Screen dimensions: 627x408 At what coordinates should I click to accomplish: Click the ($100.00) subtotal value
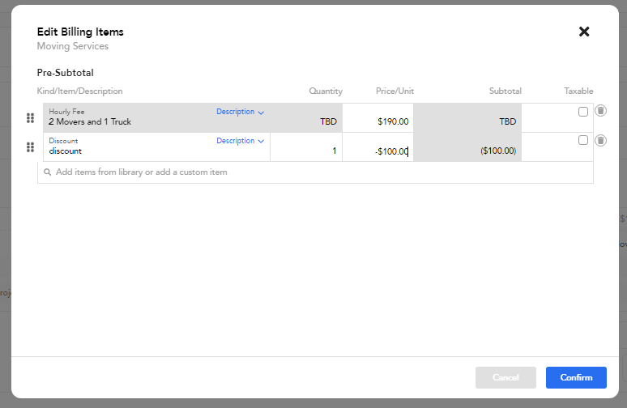[498, 151]
